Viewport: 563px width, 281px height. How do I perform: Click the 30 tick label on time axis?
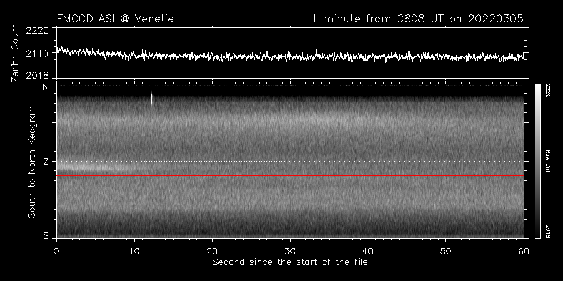pos(290,251)
